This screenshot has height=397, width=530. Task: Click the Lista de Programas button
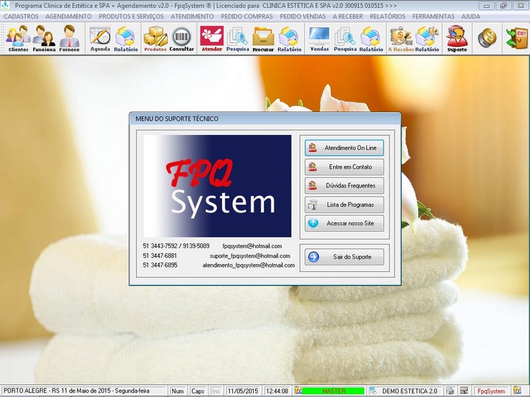(x=344, y=204)
